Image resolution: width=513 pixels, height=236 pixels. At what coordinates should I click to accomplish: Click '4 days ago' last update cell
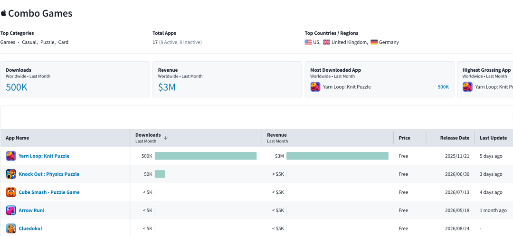tap(491, 192)
